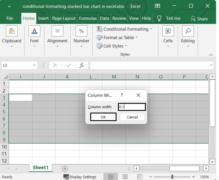This screenshot has height=180, width=219.
Task: Select row 10 header
Action: (x=4, y=147)
